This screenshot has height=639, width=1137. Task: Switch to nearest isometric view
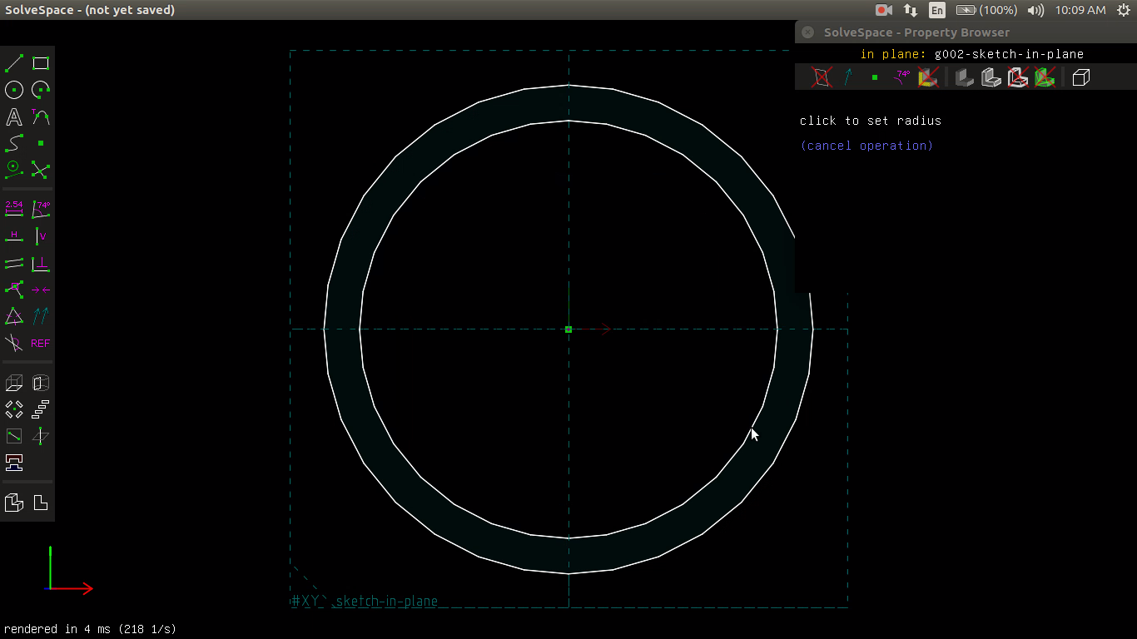tap(14, 503)
